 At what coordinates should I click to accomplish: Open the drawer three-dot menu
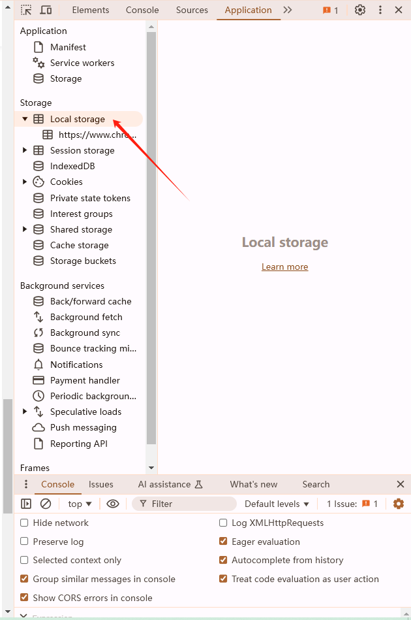click(26, 484)
